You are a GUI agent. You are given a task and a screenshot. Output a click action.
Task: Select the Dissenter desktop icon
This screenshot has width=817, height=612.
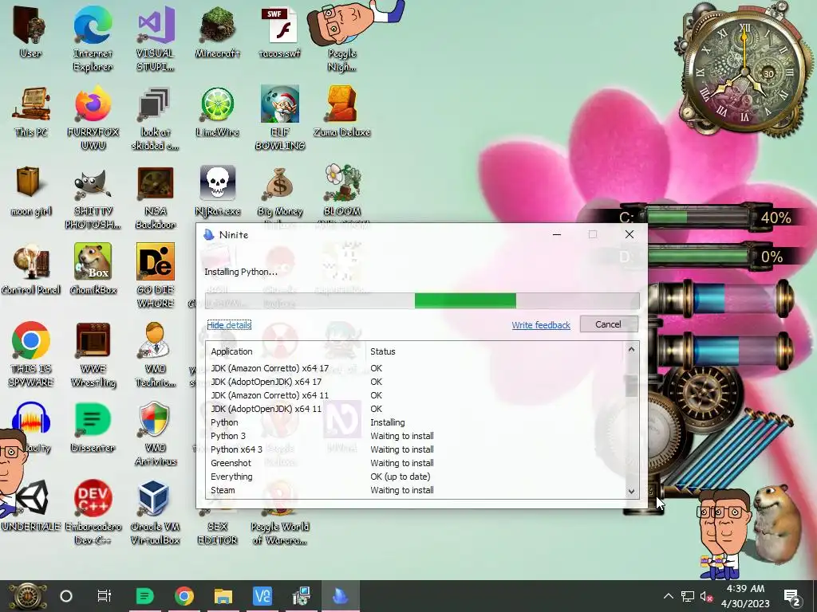(x=93, y=428)
